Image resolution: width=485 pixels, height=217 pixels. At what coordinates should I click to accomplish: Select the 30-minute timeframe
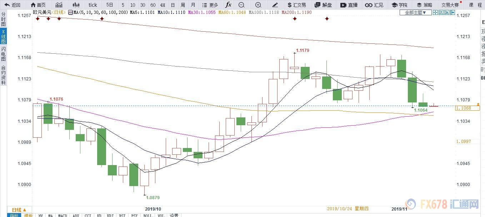click(143, 5)
